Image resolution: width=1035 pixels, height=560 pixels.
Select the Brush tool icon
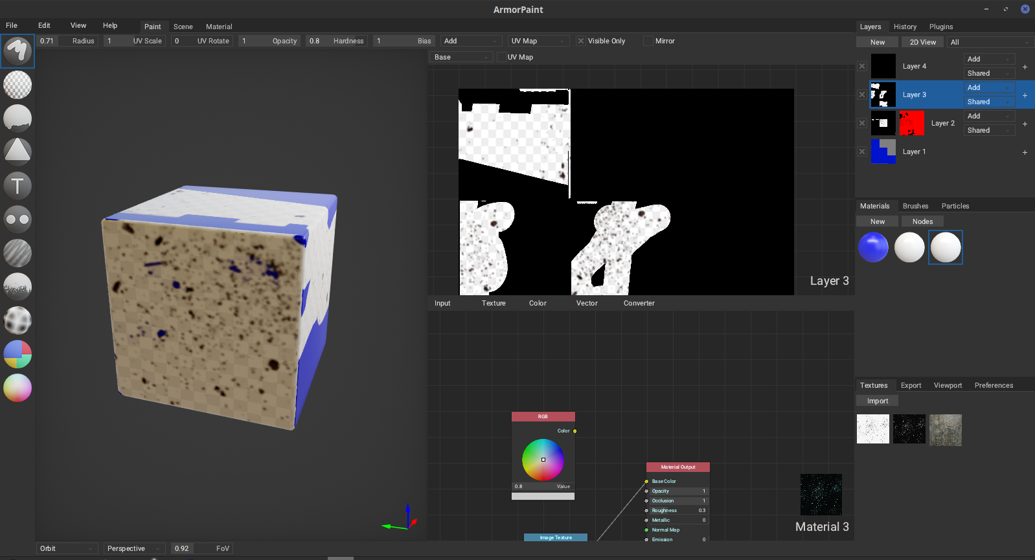tap(17, 51)
